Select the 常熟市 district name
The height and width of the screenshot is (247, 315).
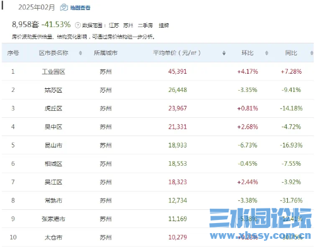(54, 200)
